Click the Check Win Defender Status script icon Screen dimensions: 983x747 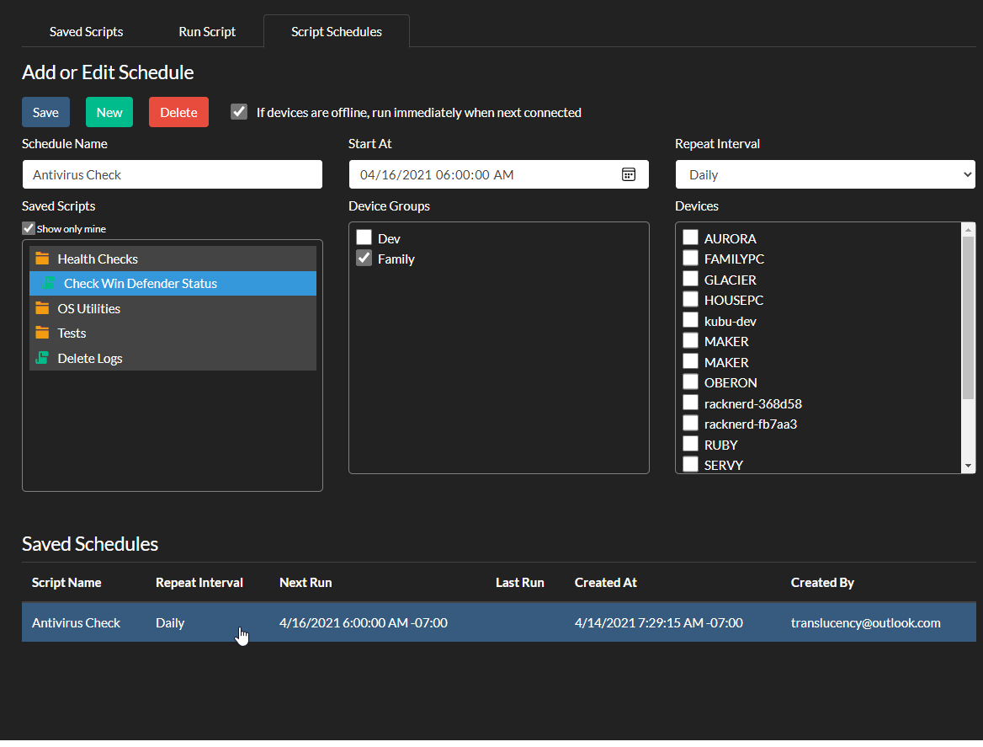click(50, 283)
